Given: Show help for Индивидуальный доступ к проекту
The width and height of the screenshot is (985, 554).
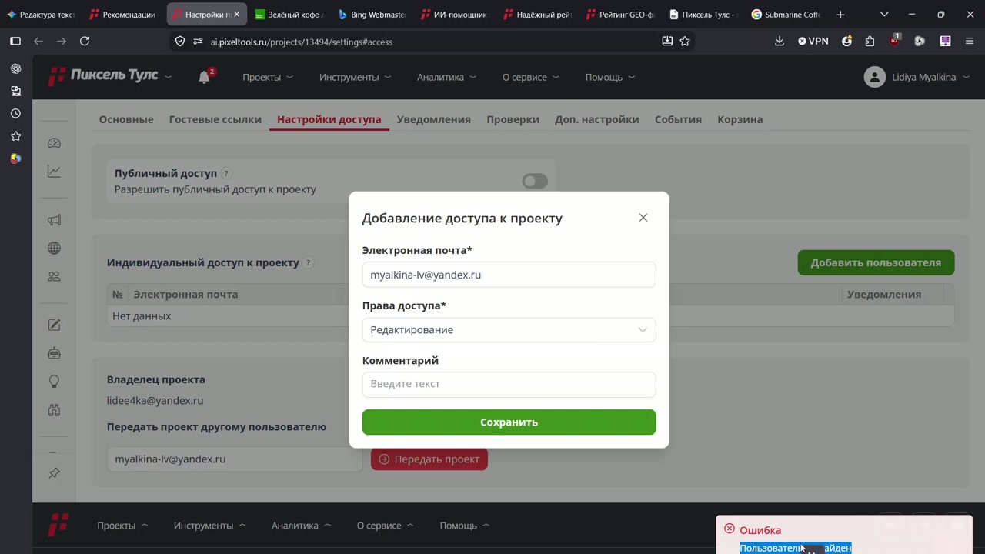Looking at the screenshot, I should (x=308, y=262).
